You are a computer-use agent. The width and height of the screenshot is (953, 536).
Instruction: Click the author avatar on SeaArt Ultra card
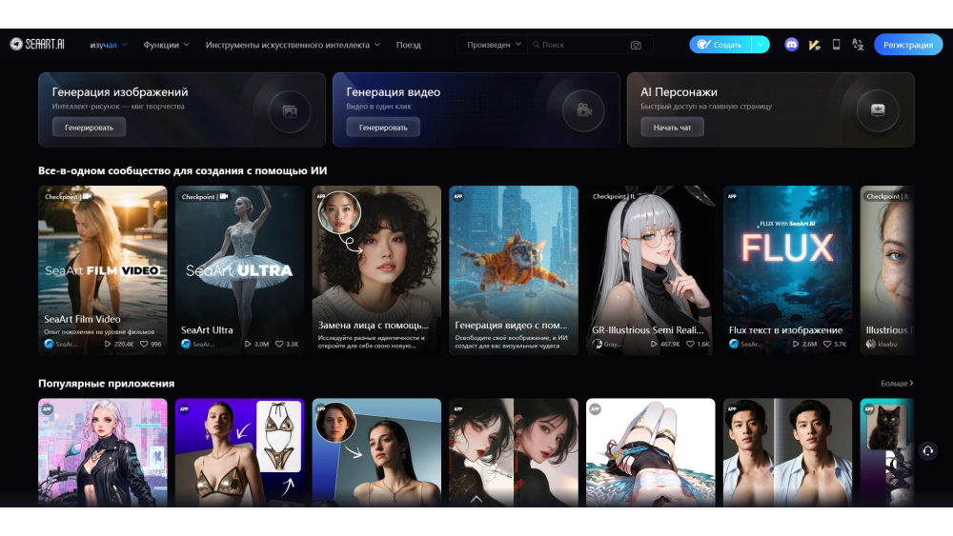[186, 345]
